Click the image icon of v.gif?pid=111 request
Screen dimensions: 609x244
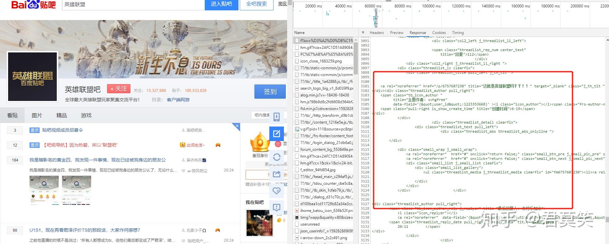click(x=297, y=129)
